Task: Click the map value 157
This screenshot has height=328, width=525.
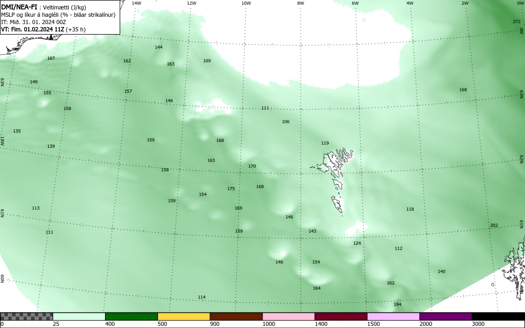Action: click(128, 91)
